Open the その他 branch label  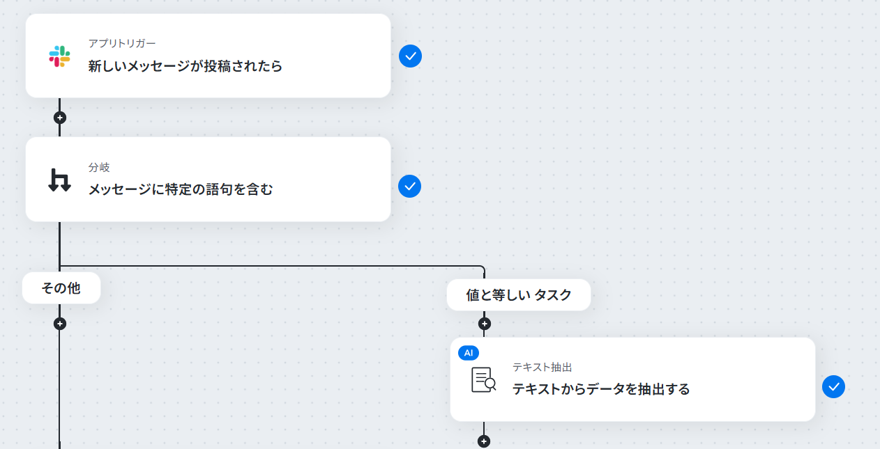click(x=61, y=288)
